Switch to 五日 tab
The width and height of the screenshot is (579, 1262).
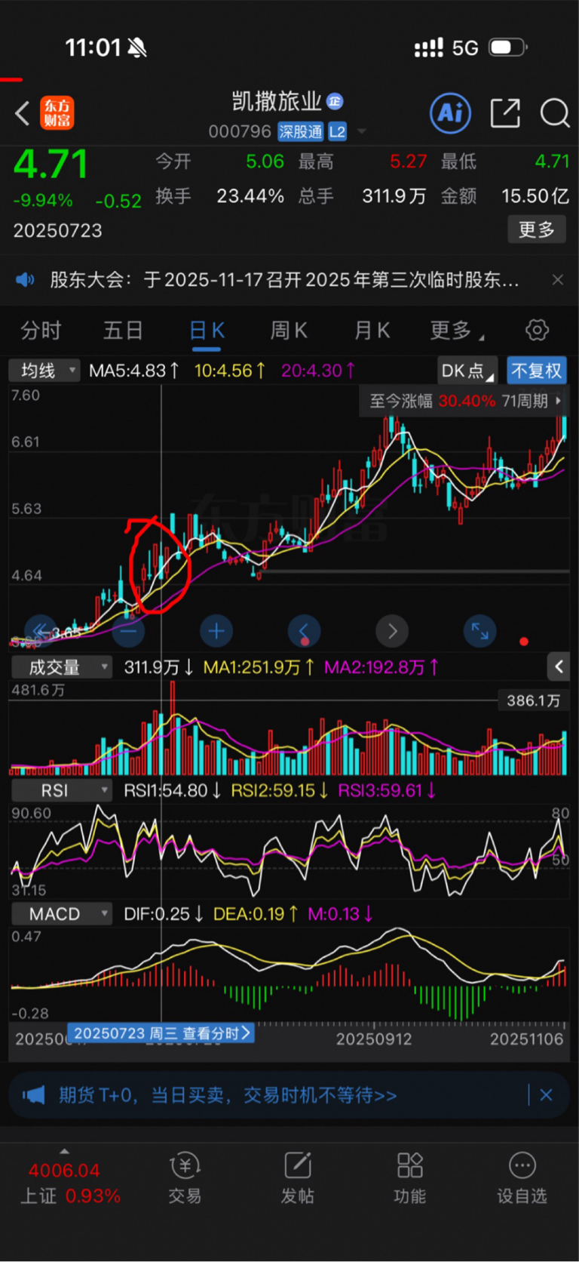click(123, 331)
